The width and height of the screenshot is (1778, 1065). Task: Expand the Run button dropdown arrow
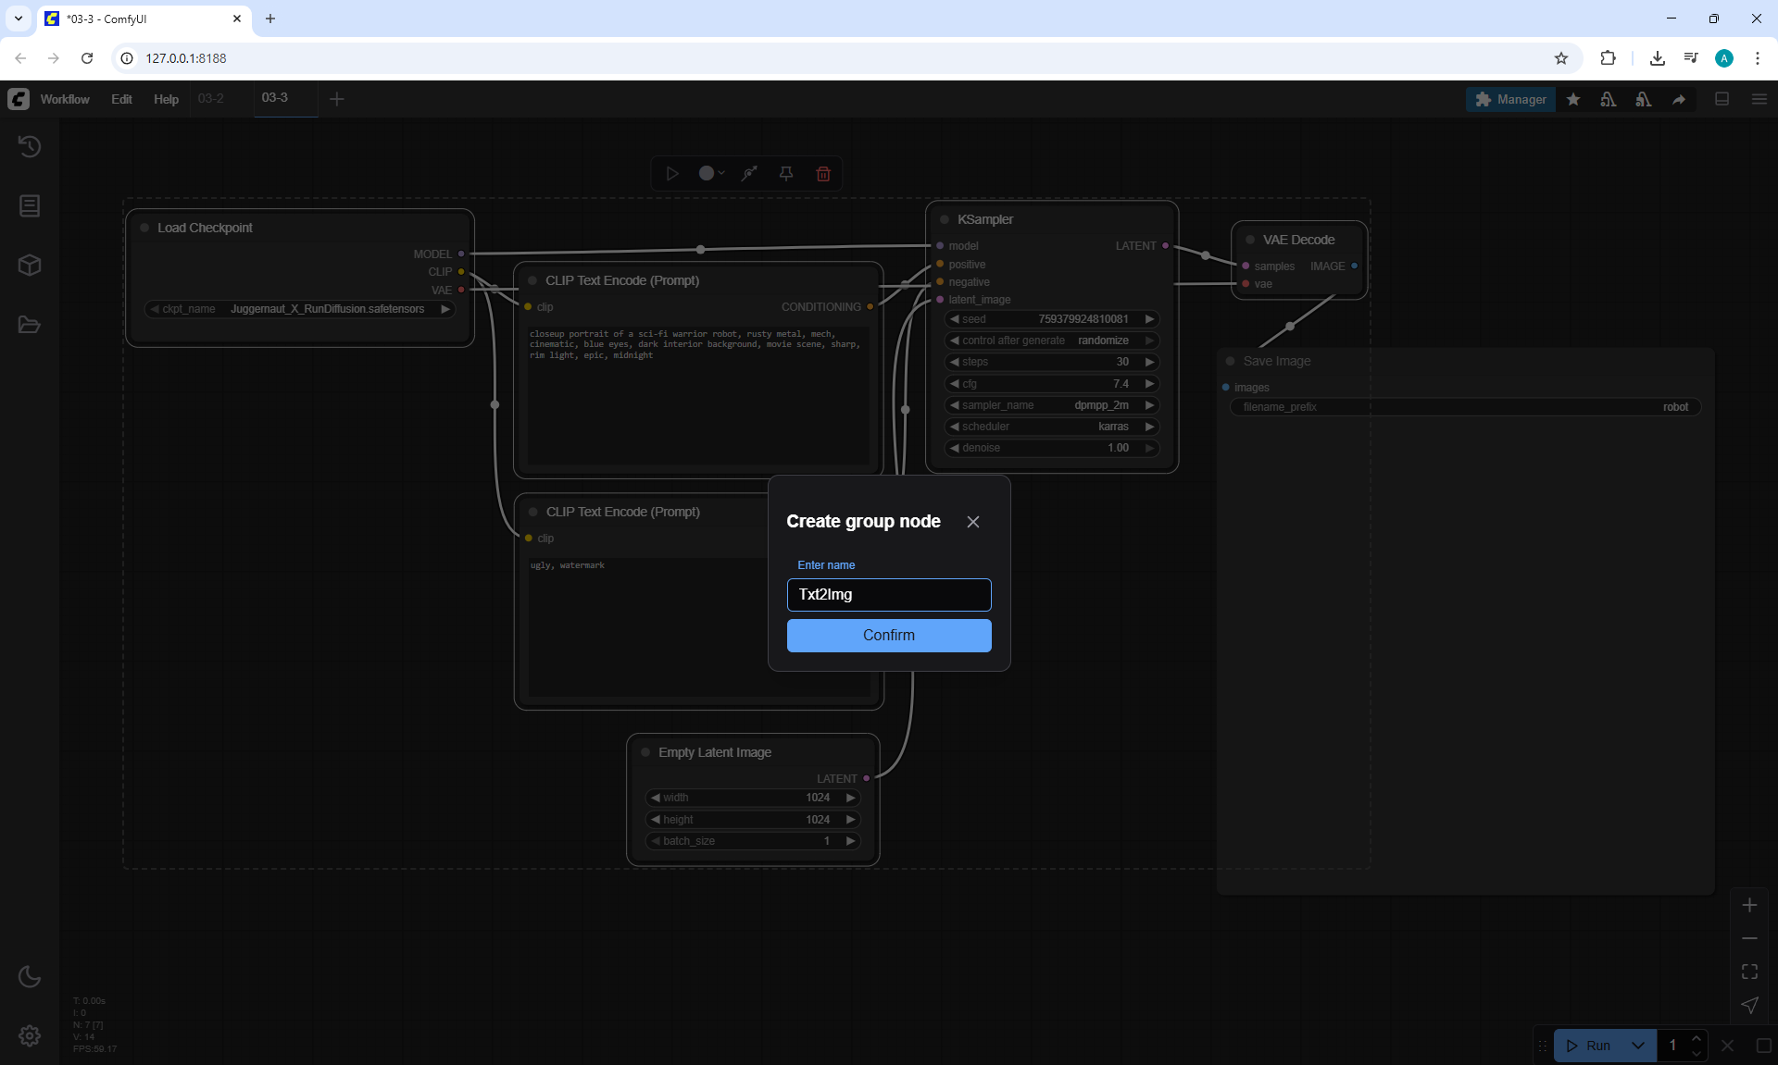(x=1637, y=1046)
